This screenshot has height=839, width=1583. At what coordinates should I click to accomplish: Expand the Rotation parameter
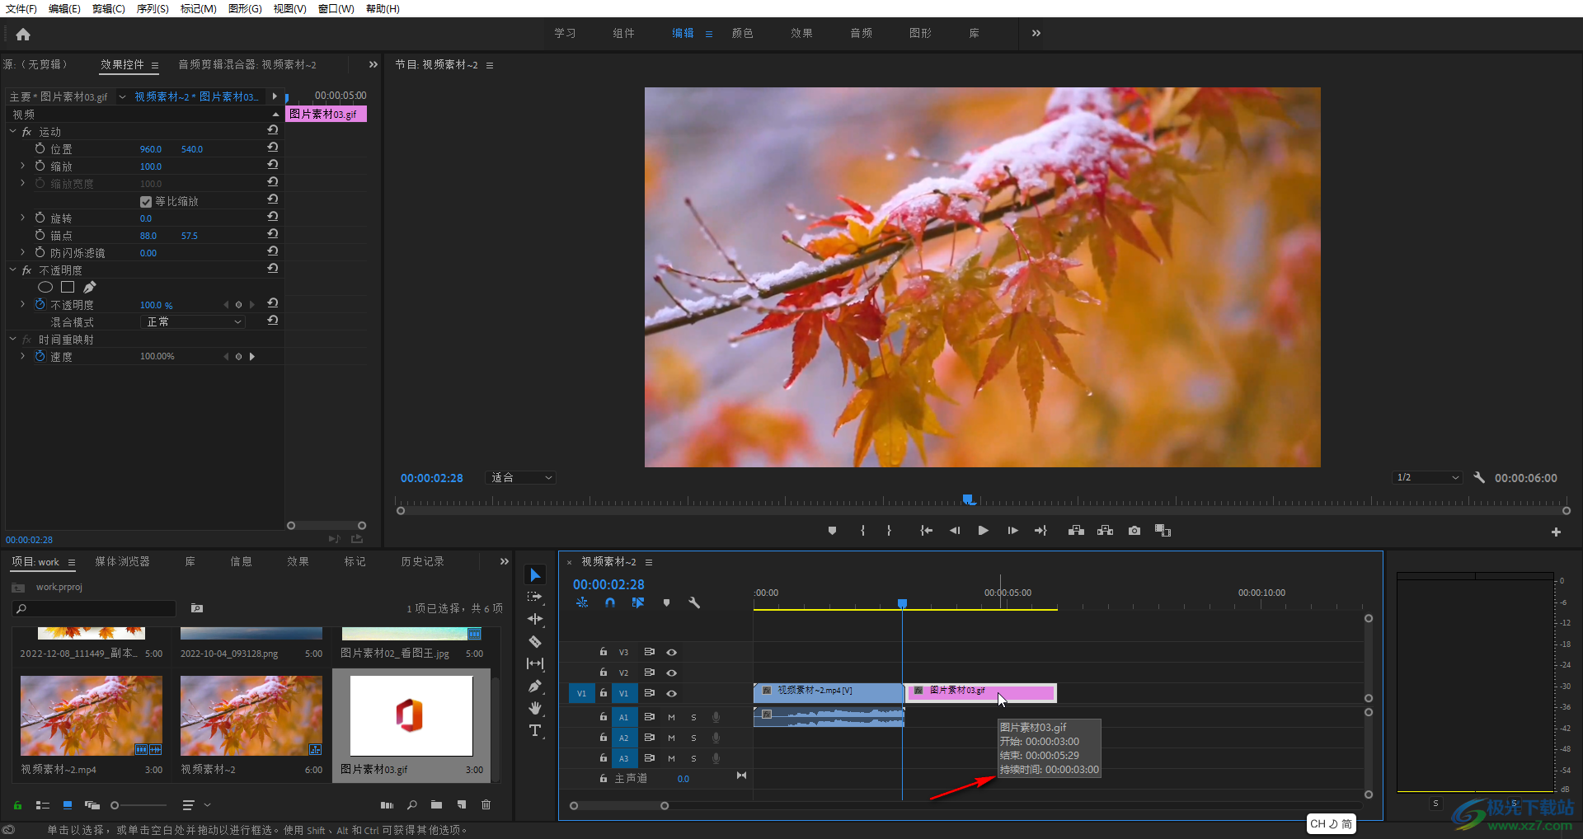point(23,218)
